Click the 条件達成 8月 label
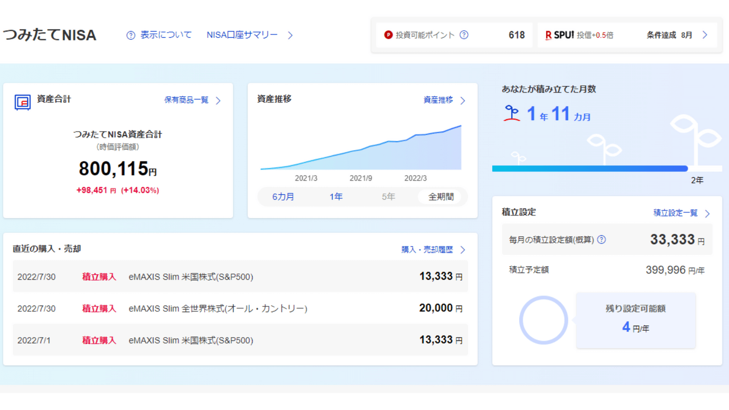 [x=669, y=35]
